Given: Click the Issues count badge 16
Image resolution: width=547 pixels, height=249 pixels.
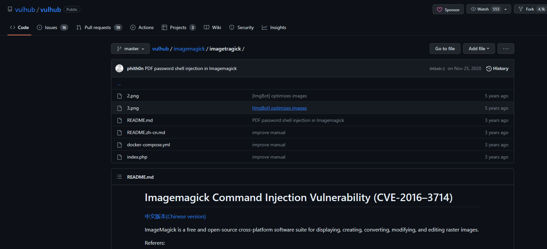Looking at the screenshot, I should pos(64,27).
